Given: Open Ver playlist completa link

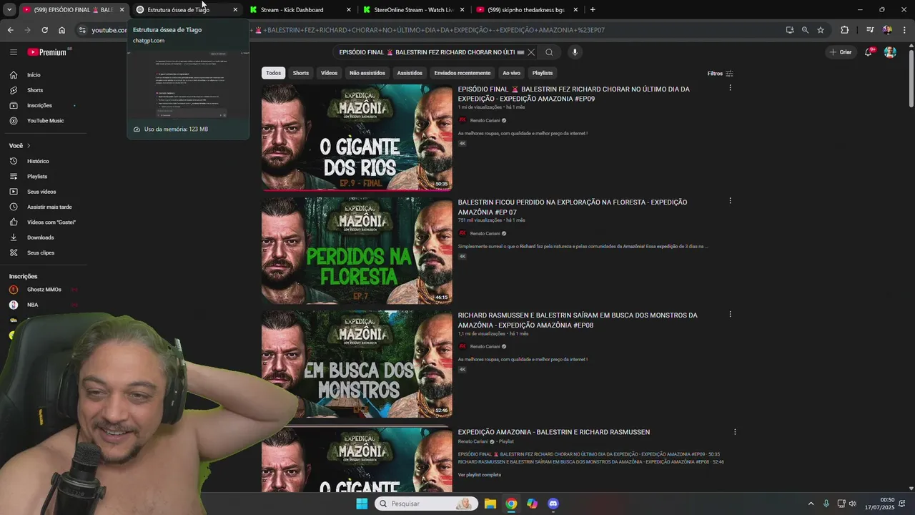Looking at the screenshot, I should tap(480, 475).
